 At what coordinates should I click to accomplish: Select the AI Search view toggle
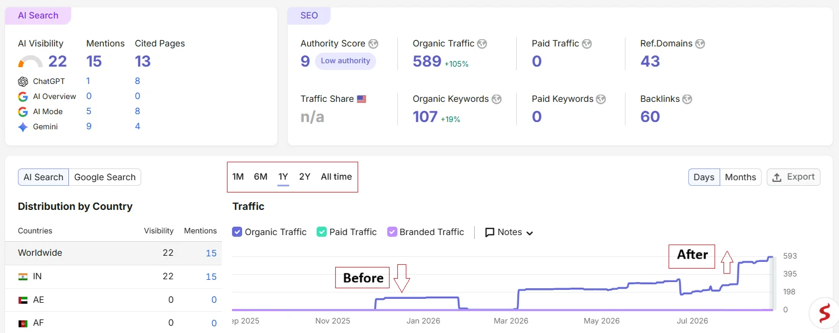coord(43,177)
